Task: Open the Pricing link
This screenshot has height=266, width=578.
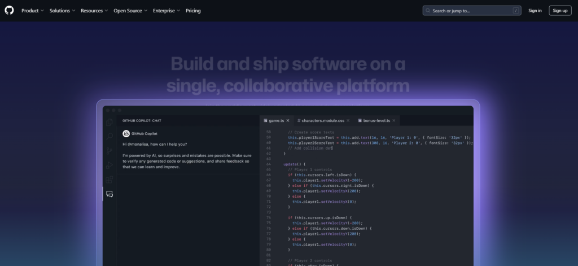Action: 193,11
